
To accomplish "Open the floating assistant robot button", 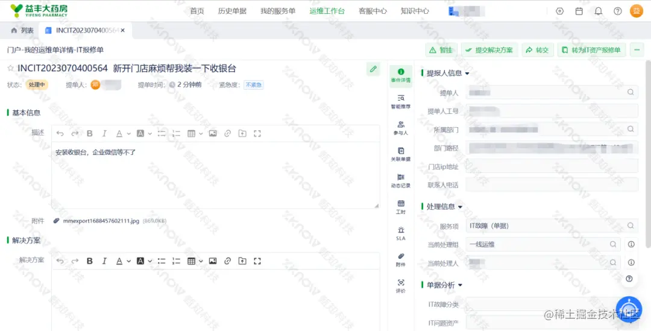I will tap(629, 309).
